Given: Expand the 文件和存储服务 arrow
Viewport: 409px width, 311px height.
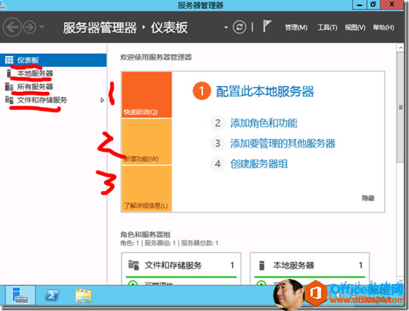Looking at the screenshot, I should click(x=102, y=100).
